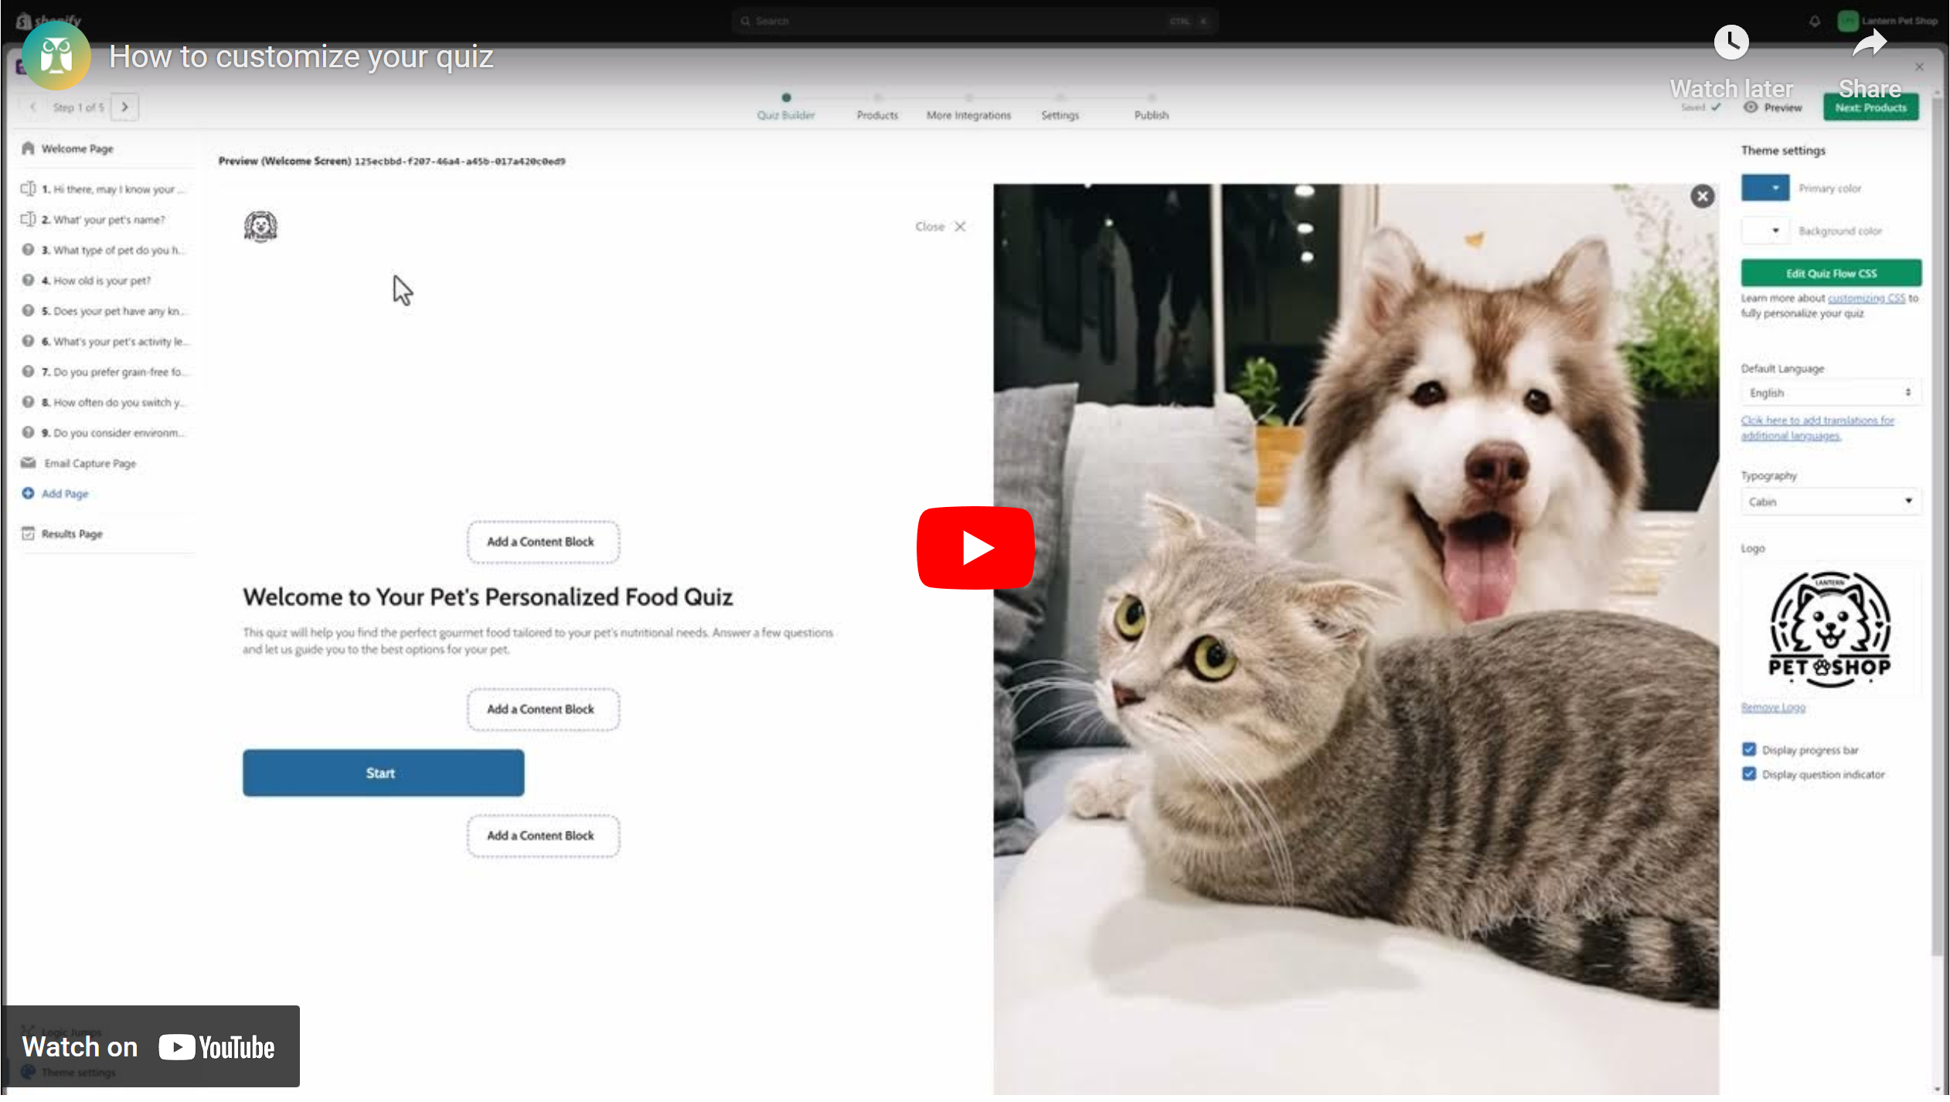The height and width of the screenshot is (1102, 1950).
Task: Open the Default Language English dropdown
Action: [1829, 393]
